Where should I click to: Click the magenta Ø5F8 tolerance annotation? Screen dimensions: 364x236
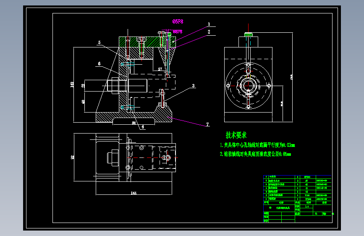(x=178, y=21)
